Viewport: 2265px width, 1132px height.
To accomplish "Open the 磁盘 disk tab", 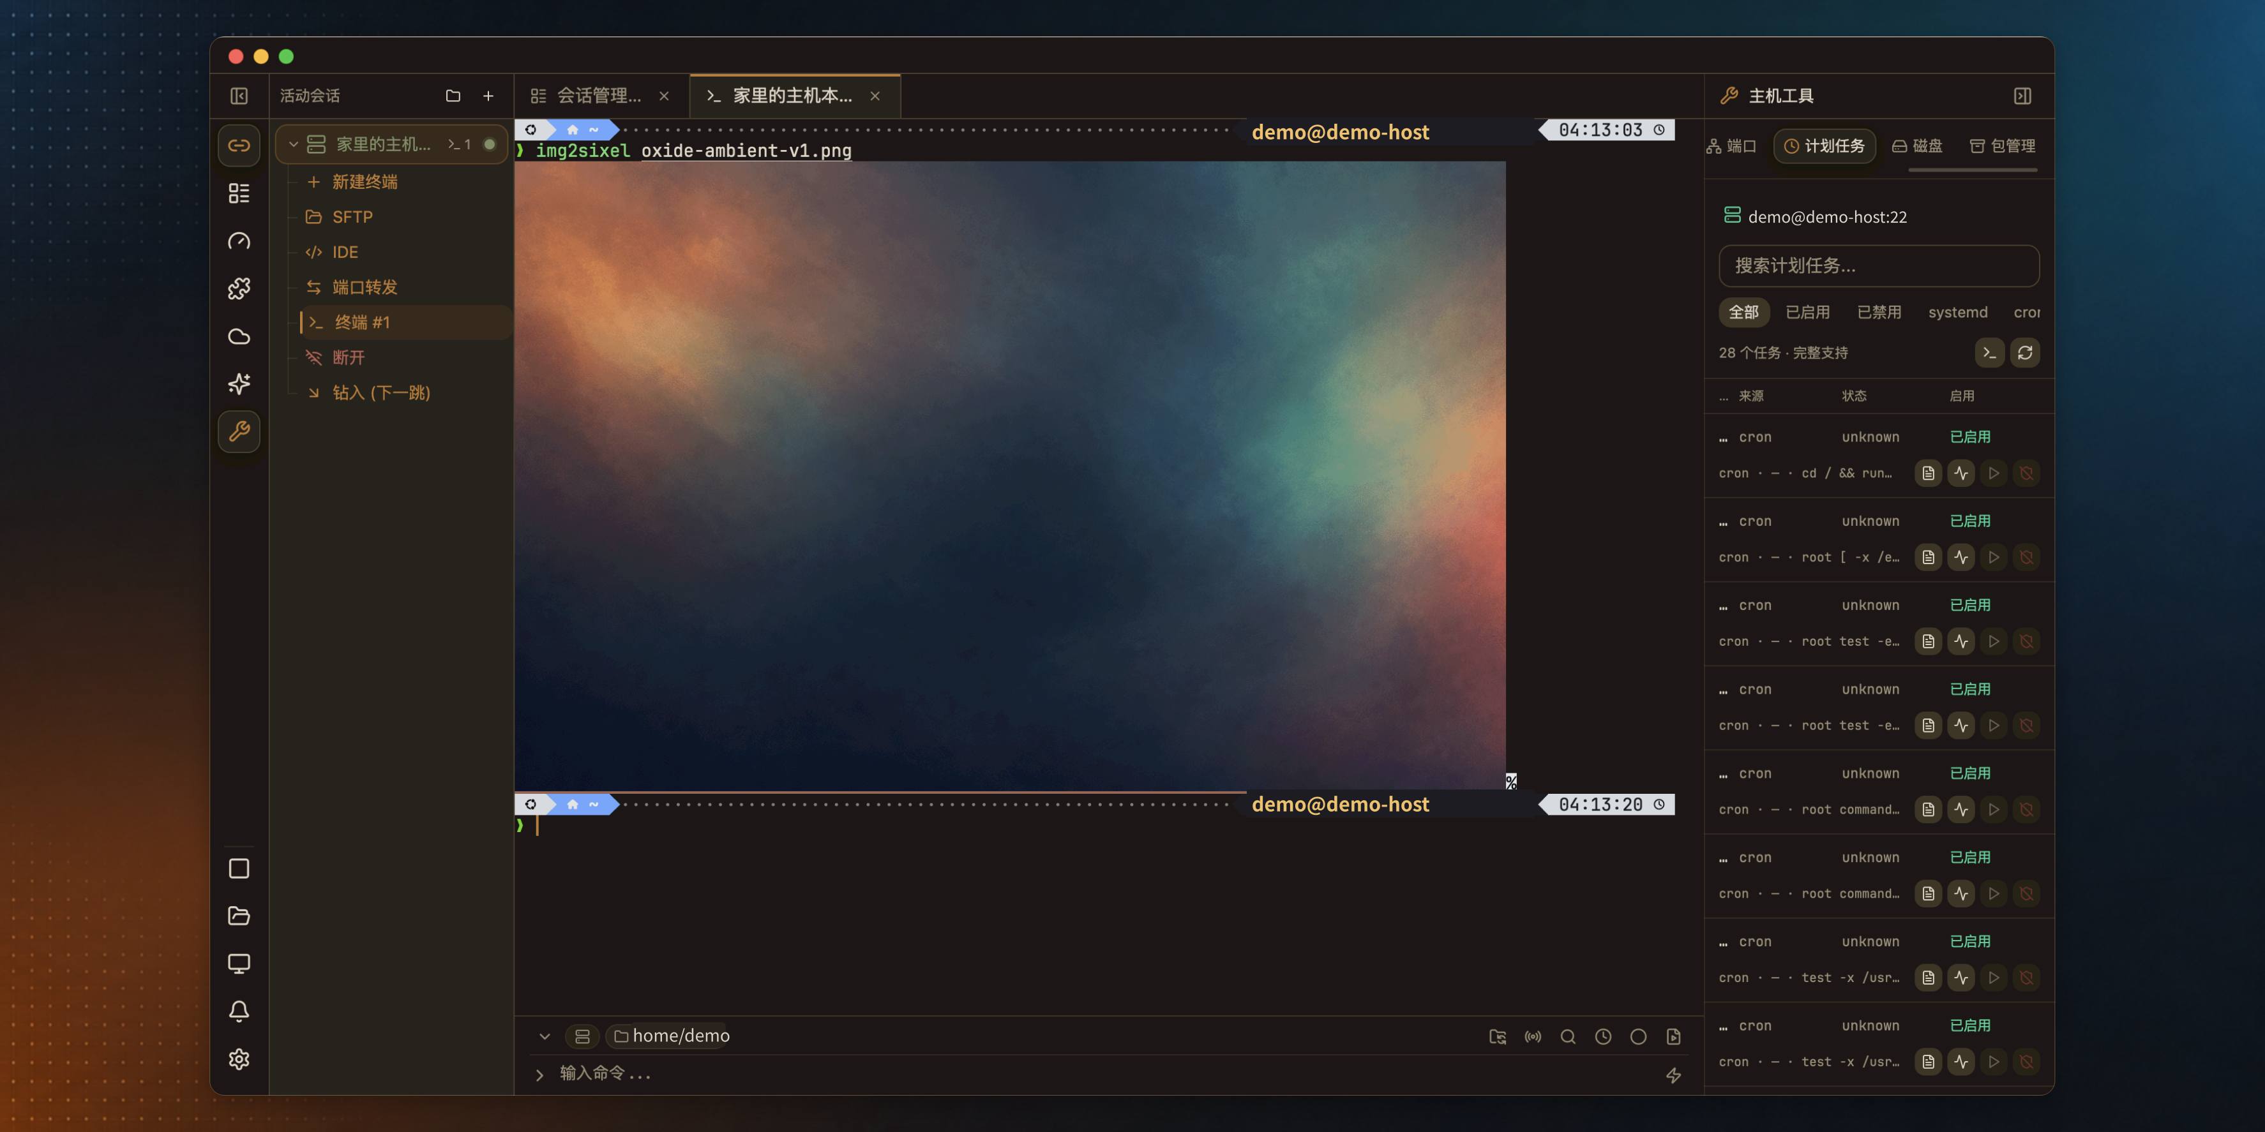I will (x=1917, y=146).
